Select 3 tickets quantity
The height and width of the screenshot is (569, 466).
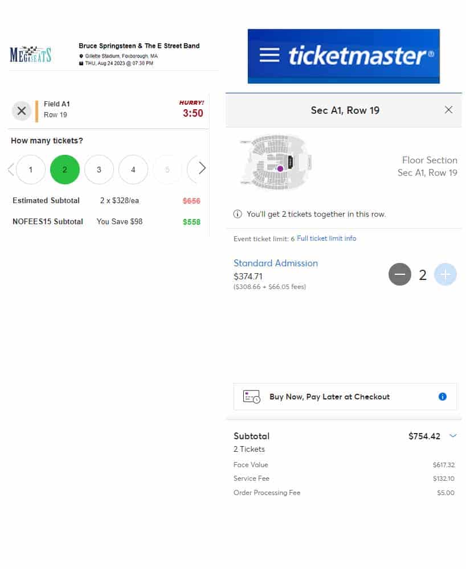point(99,170)
